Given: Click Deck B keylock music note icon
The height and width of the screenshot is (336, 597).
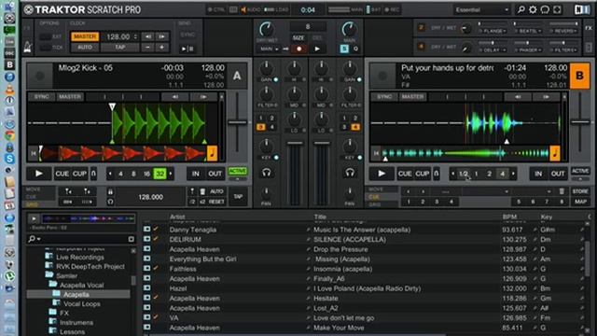Looking at the screenshot, I should (555, 153).
